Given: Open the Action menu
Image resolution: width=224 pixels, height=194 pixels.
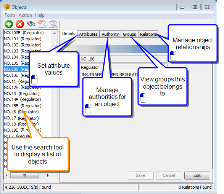Looking at the screenshot, I should (x=25, y=15).
